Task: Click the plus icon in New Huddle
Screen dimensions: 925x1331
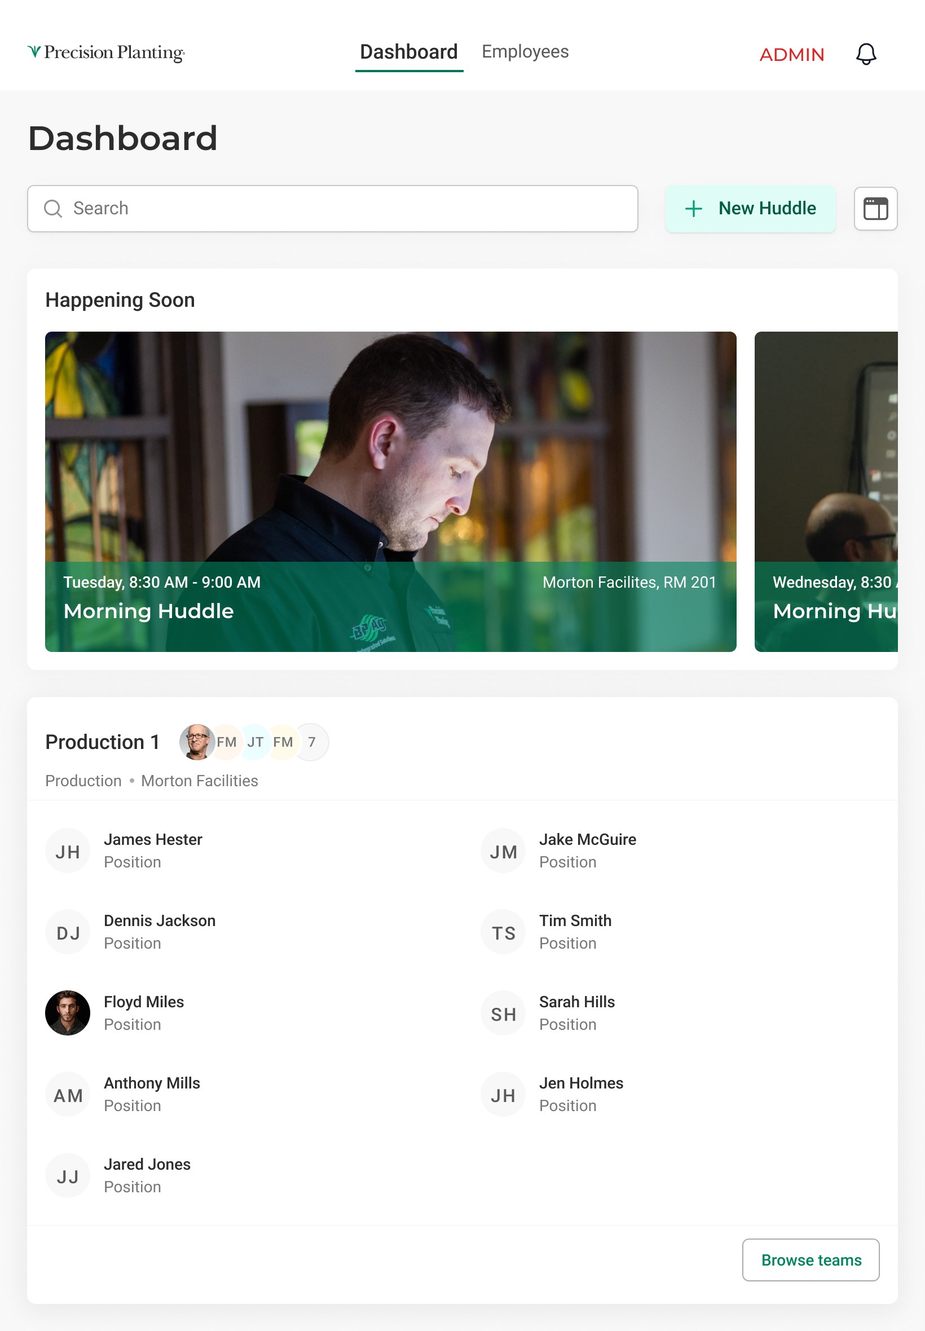Action: pos(693,209)
